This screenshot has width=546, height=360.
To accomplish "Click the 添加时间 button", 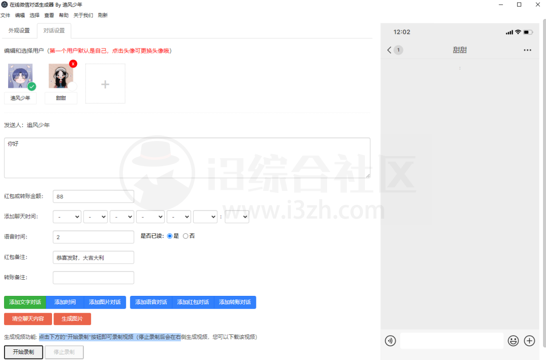I will click(65, 302).
